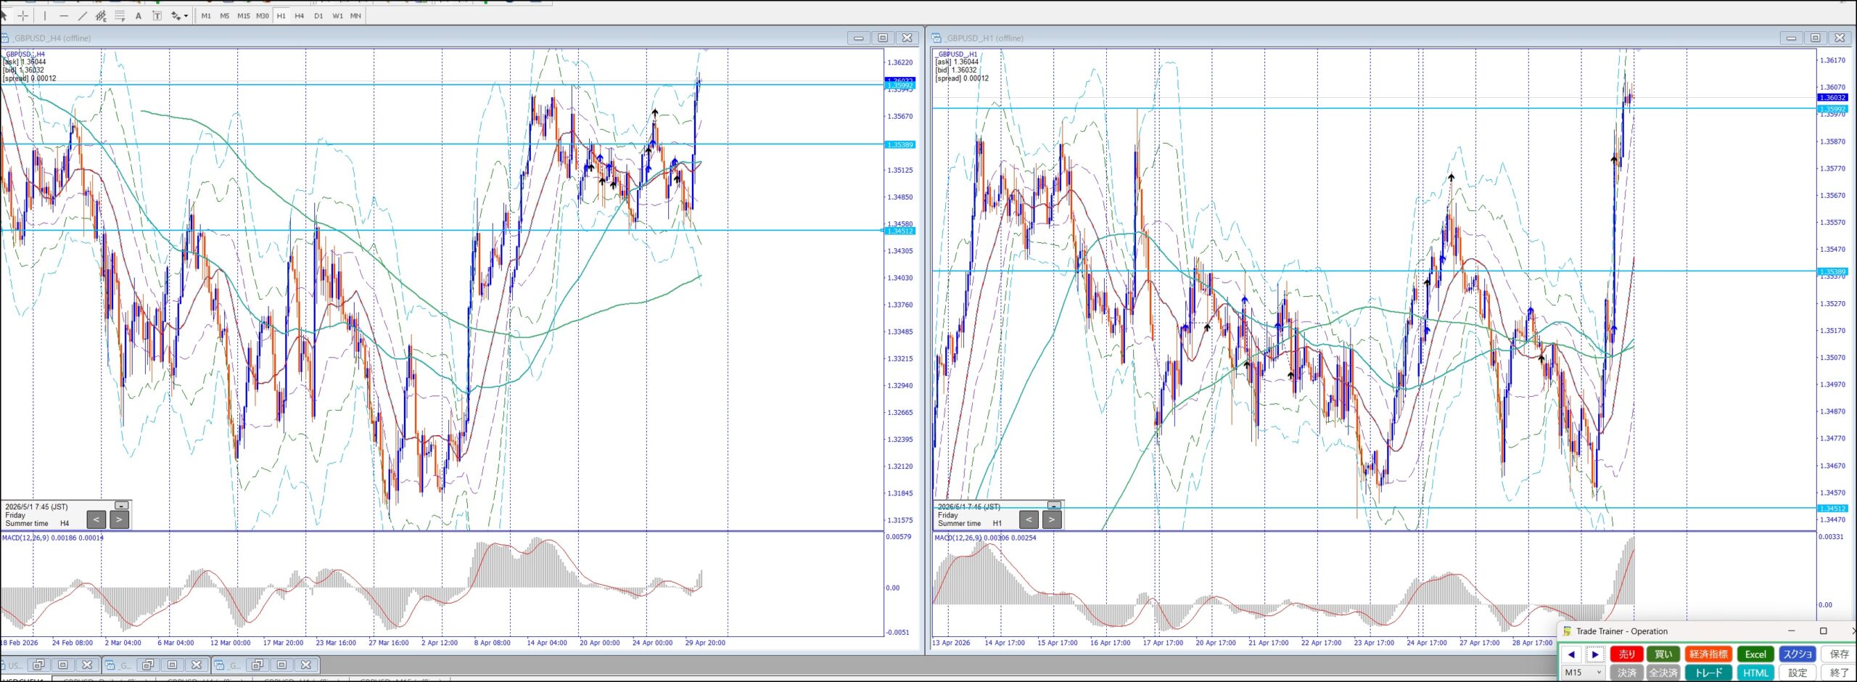
Task: Toggle the M15 timeframe button
Action: click(x=243, y=16)
